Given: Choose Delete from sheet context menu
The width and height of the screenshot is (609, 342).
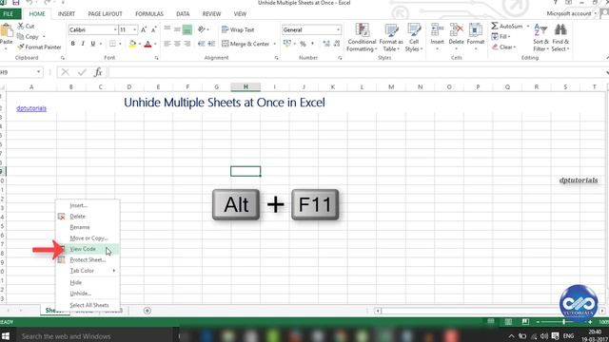Looking at the screenshot, I should (x=88, y=217).
